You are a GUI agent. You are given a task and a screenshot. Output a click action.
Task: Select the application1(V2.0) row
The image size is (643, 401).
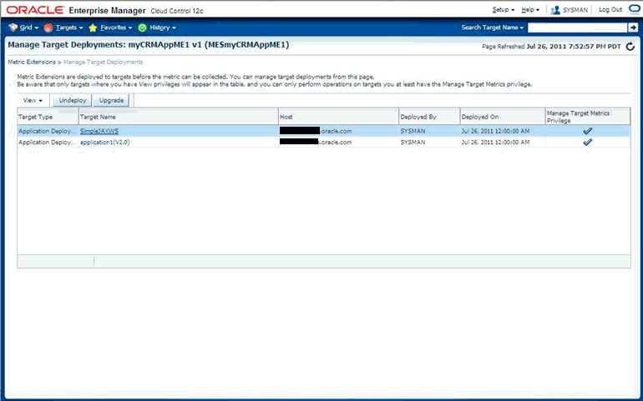(x=323, y=142)
